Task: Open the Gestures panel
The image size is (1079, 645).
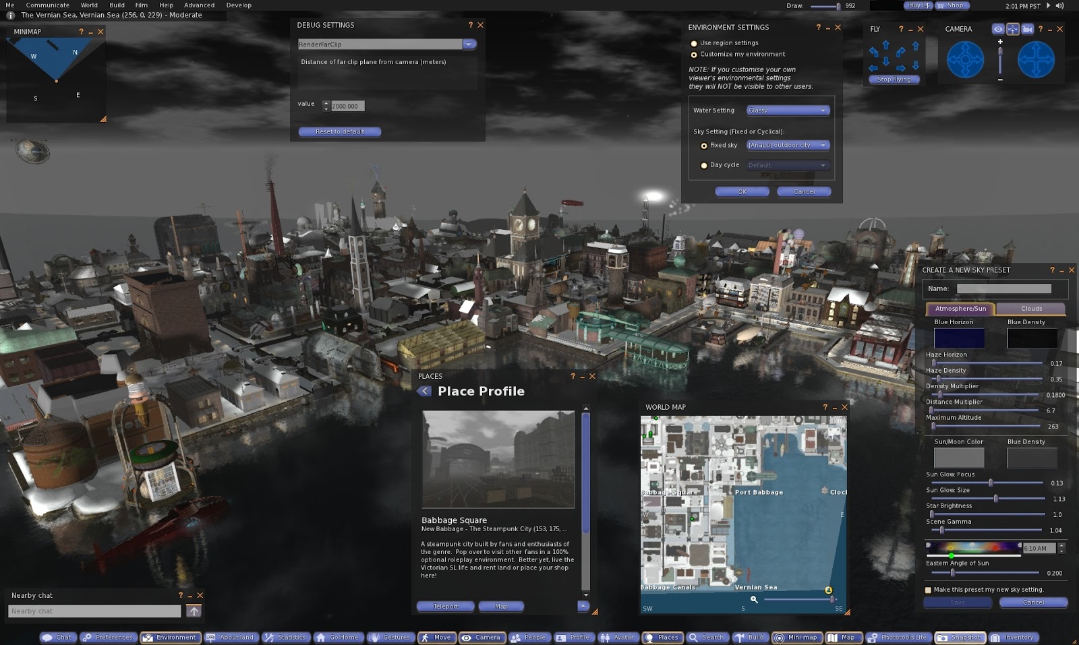Action: click(390, 637)
